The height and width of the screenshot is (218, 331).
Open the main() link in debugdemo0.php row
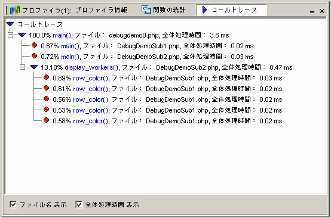point(62,35)
